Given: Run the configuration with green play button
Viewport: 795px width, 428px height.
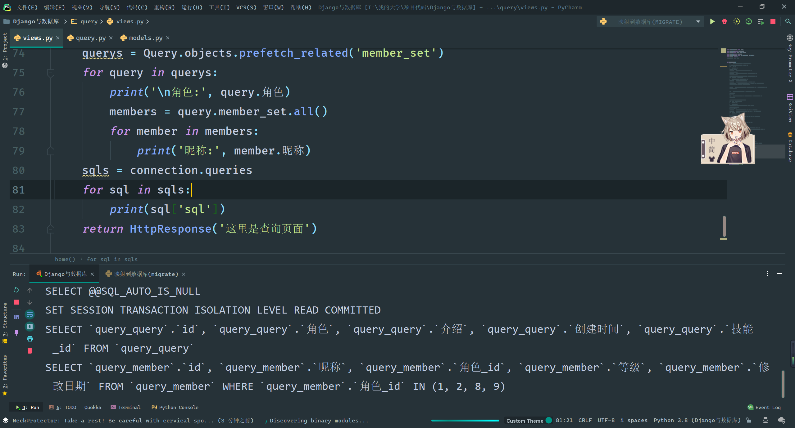Looking at the screenshot, I should [x=712, y=22].
